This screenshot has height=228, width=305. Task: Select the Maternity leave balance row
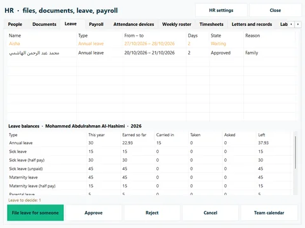click(149, 177)
